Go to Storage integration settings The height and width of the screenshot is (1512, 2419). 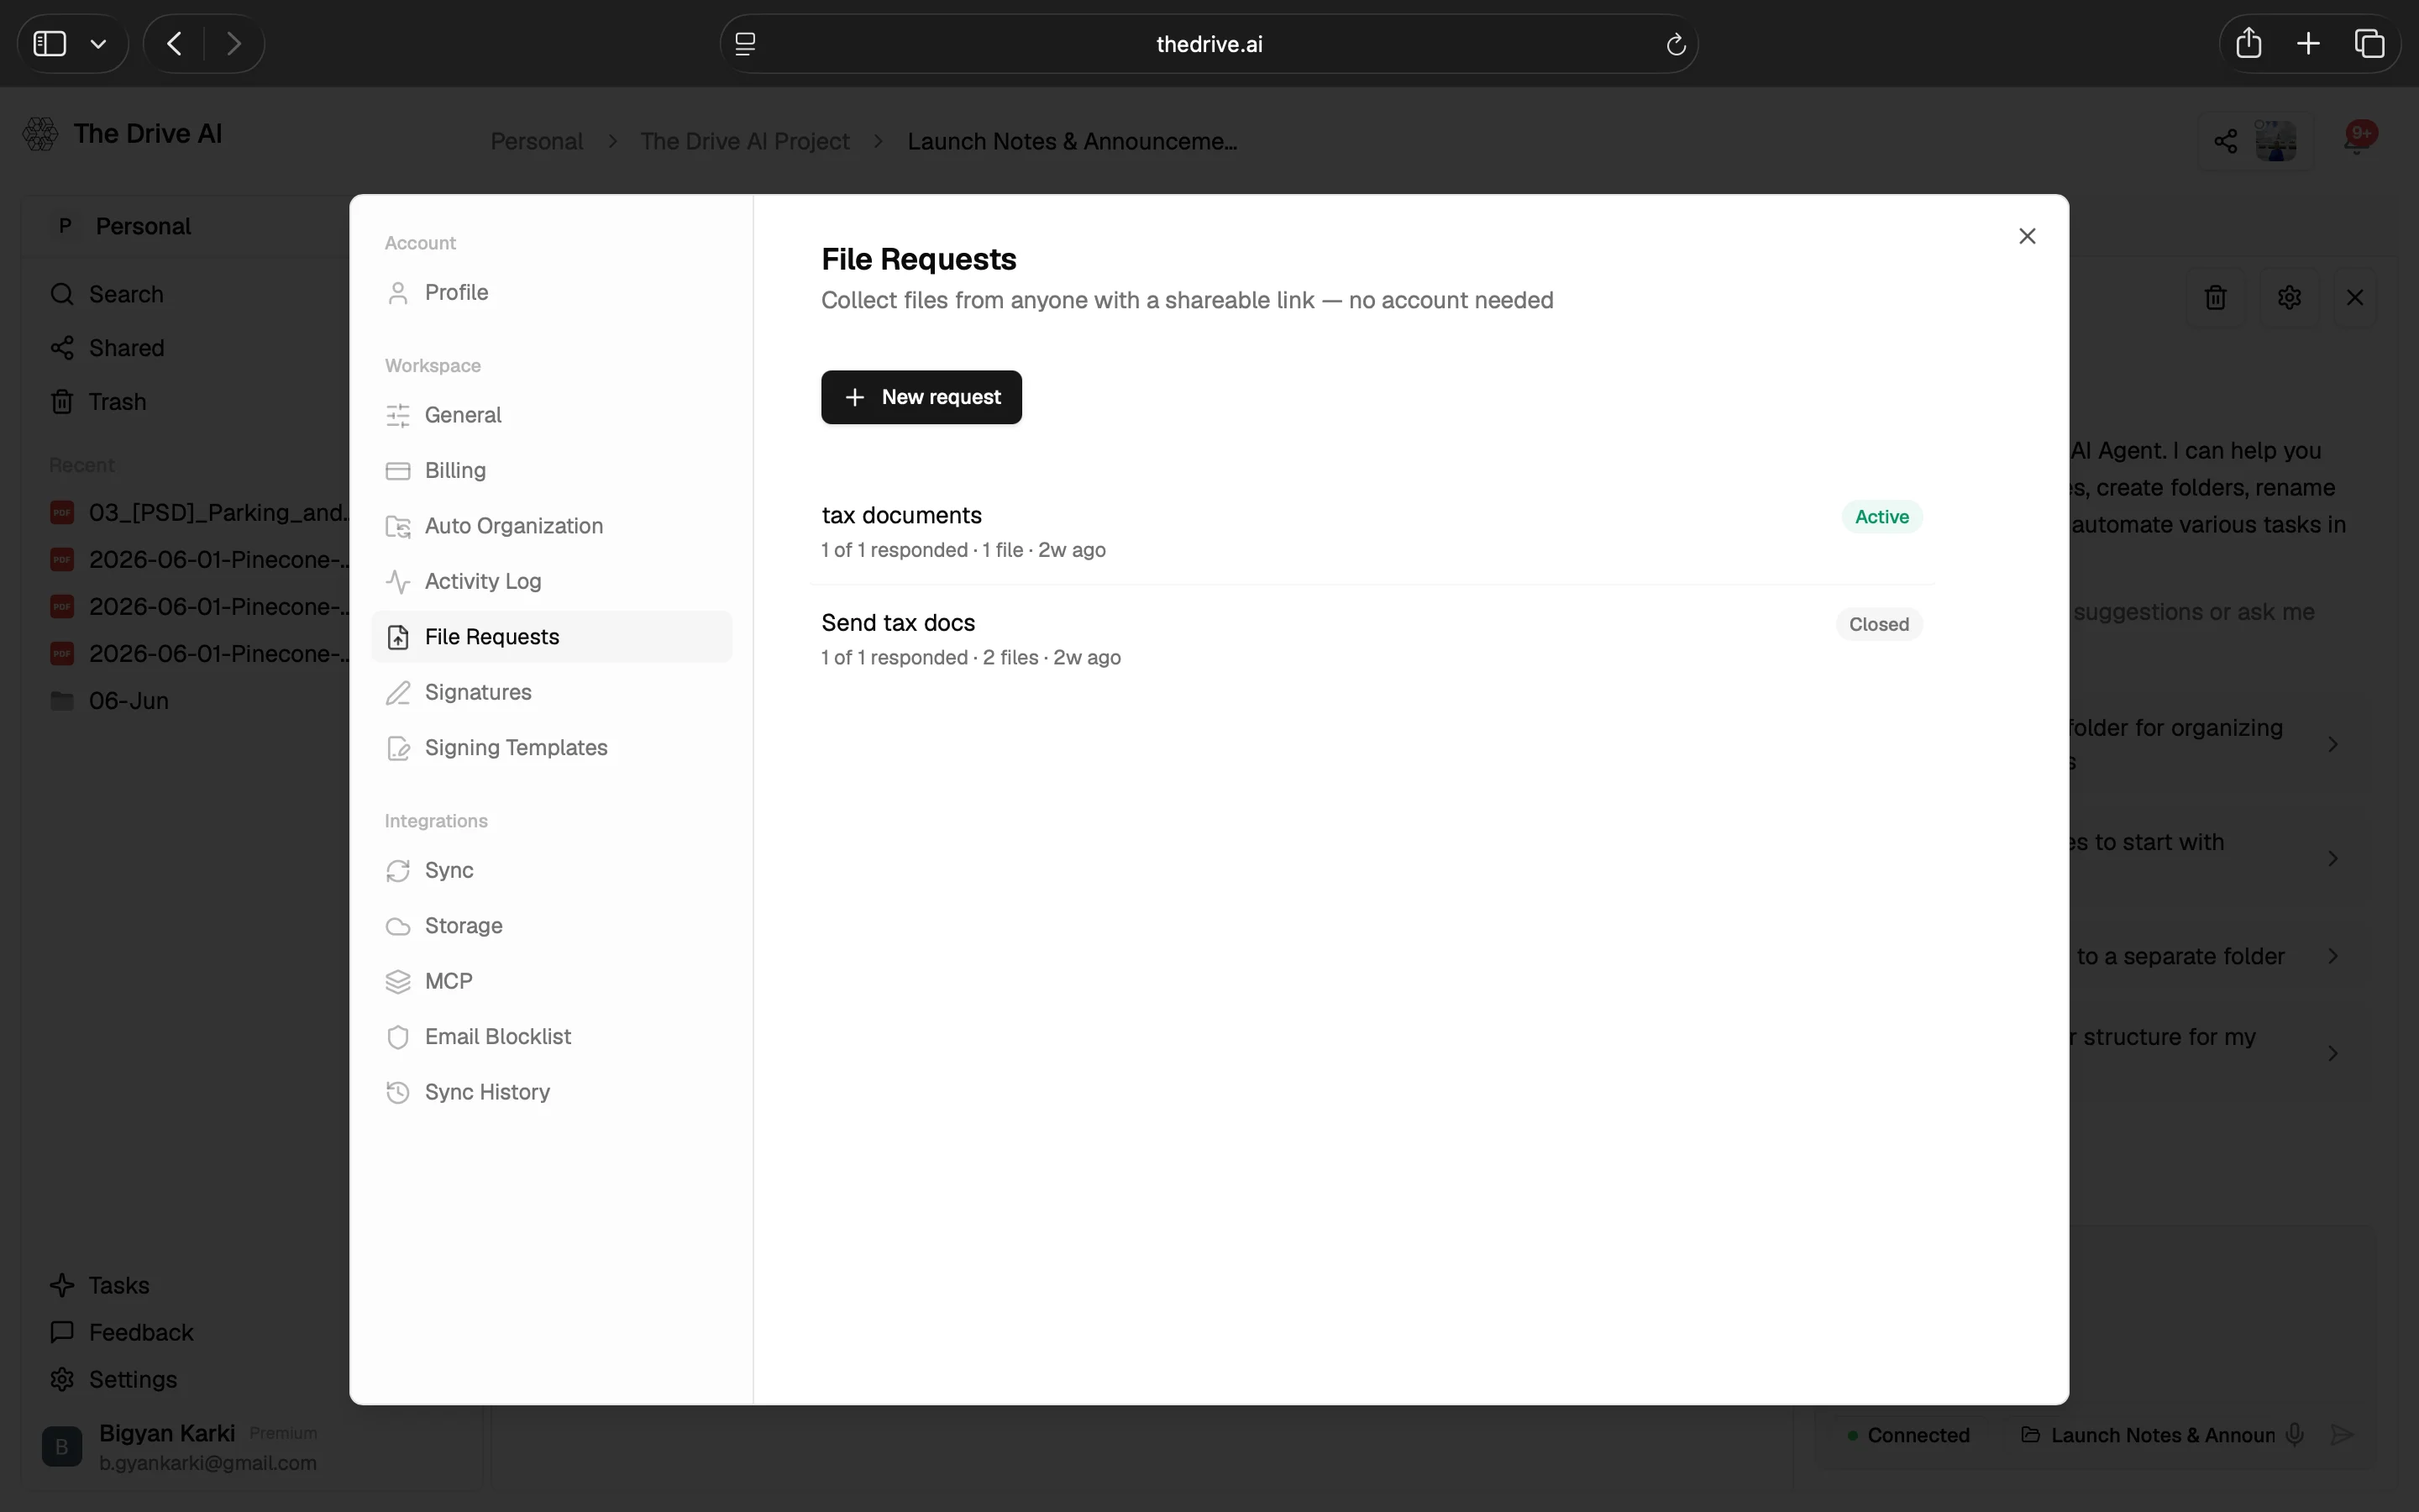click(x=551, y=926)
